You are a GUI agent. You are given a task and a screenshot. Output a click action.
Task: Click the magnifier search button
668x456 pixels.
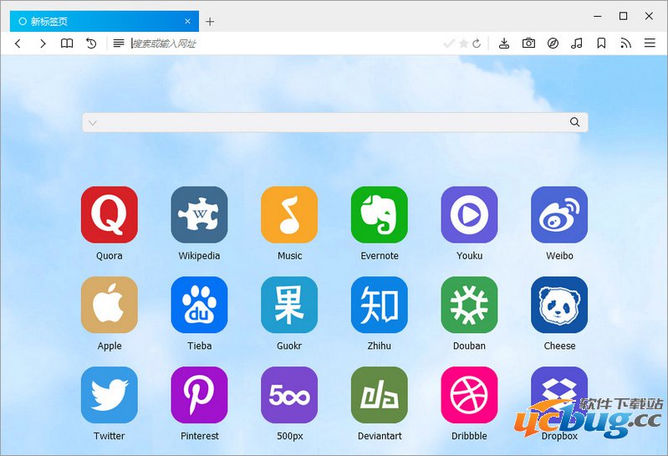(574, 122)
